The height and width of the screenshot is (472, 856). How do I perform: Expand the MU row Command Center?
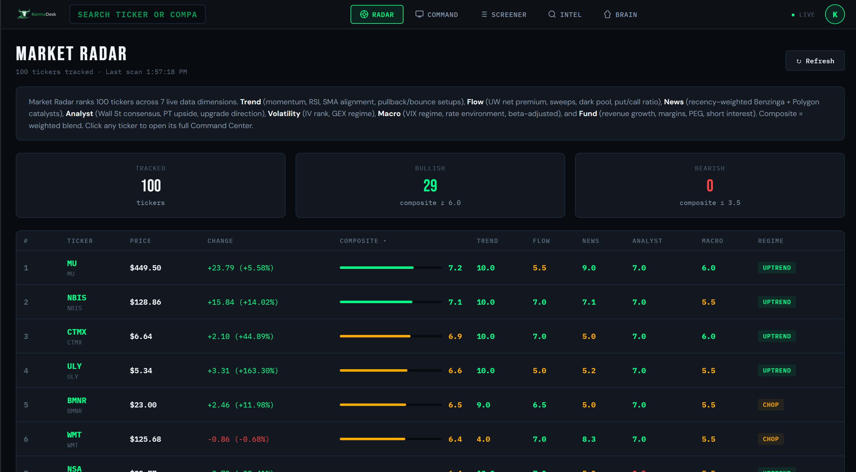[x=71, y=263]
